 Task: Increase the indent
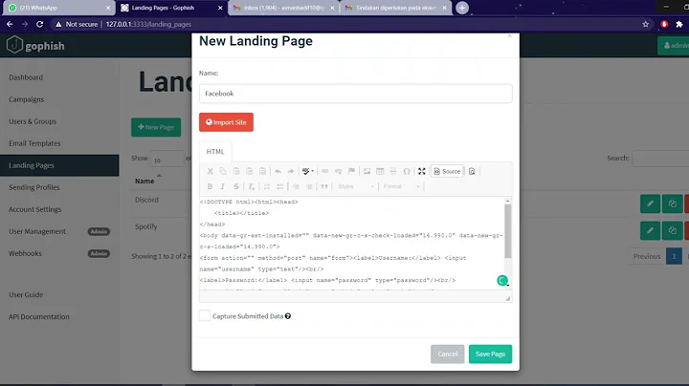pyautogui.click(x=309, y=187)
